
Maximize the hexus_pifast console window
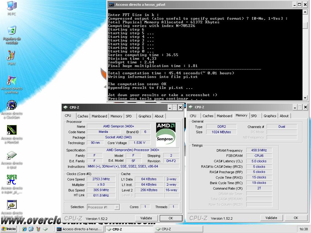click(x=299, y=5)
